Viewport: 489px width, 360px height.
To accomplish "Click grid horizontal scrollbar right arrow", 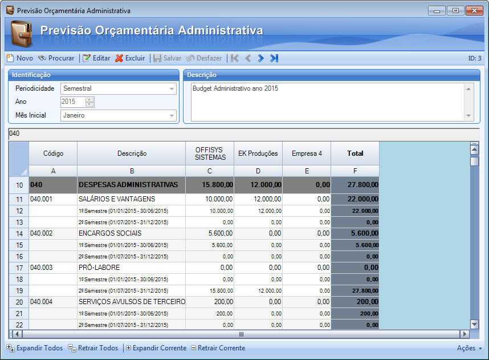I will tap(464, 334).
